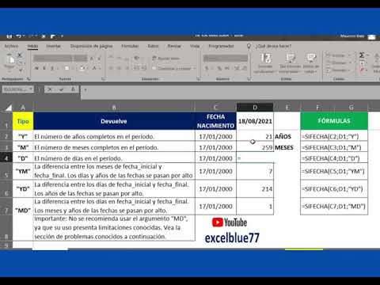Click the Undo arrow in quick access toolbar
This screenshot has width=380, height=285.
click(19, 36)
